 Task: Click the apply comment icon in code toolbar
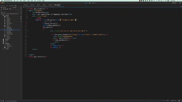point(21,17)
